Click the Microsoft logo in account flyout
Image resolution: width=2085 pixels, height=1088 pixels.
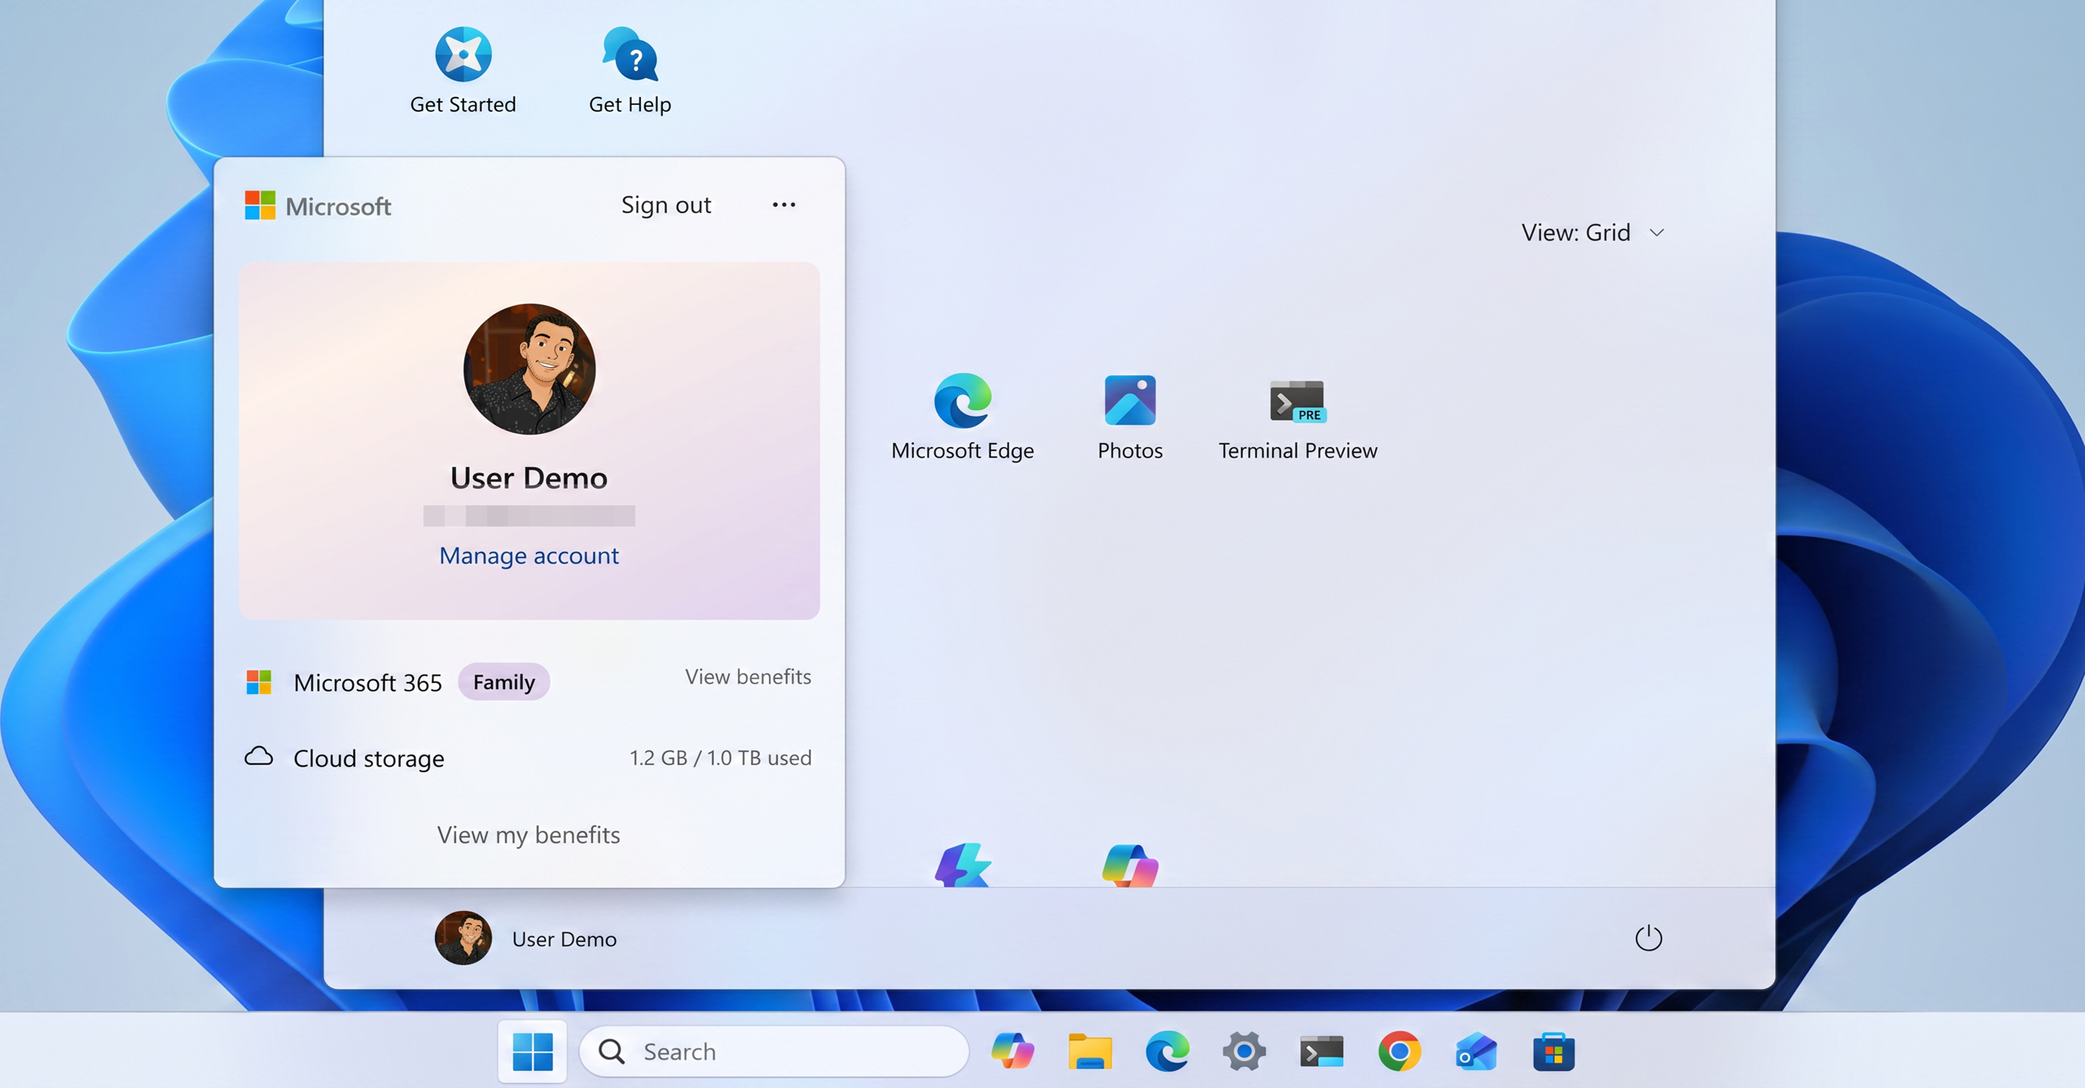[260, 205]
